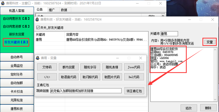This screenshot has width=219, height=112.
Task: Insert Xml代码 variable
Action: (x=134, y=77)
